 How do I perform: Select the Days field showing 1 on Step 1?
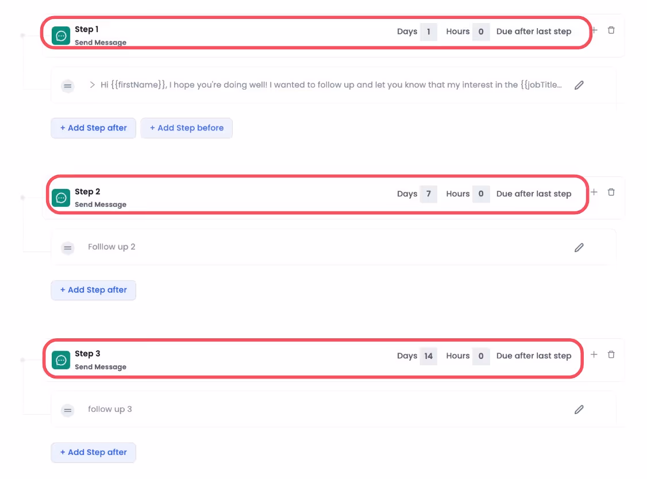[429, 32]
